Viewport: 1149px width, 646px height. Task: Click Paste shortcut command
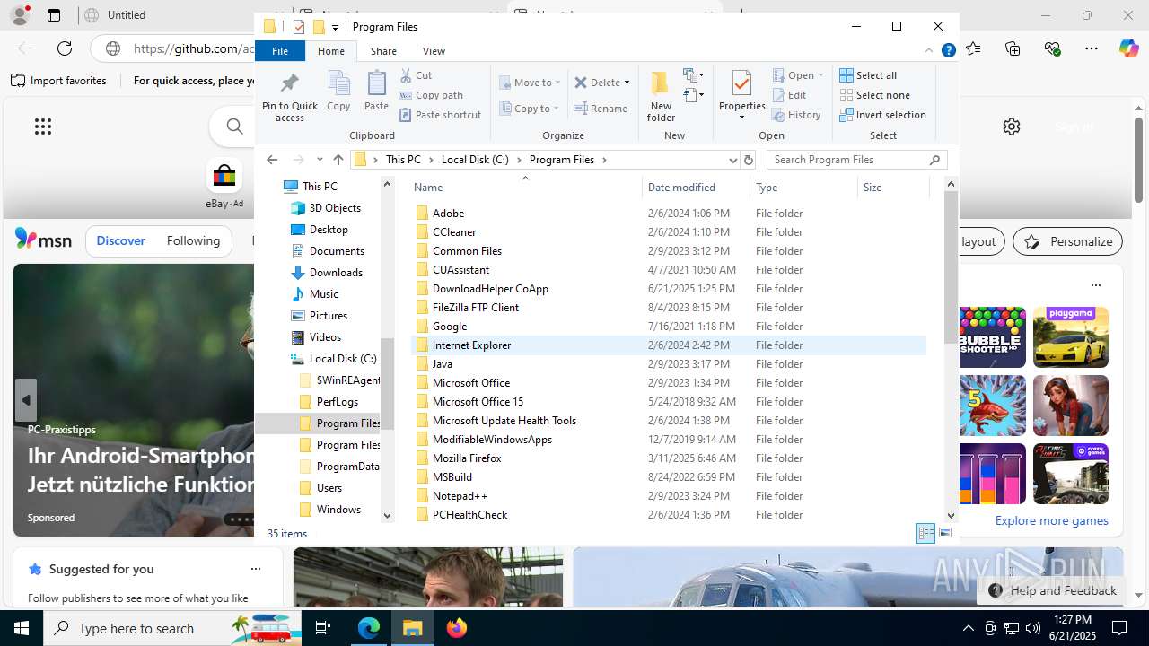pyautogui.click(x=441, y=115)
